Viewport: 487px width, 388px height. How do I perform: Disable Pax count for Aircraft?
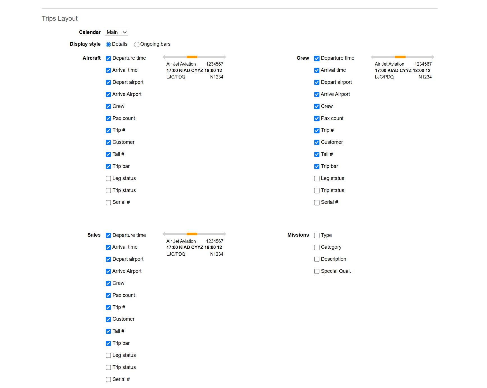[x=108, y=118]
